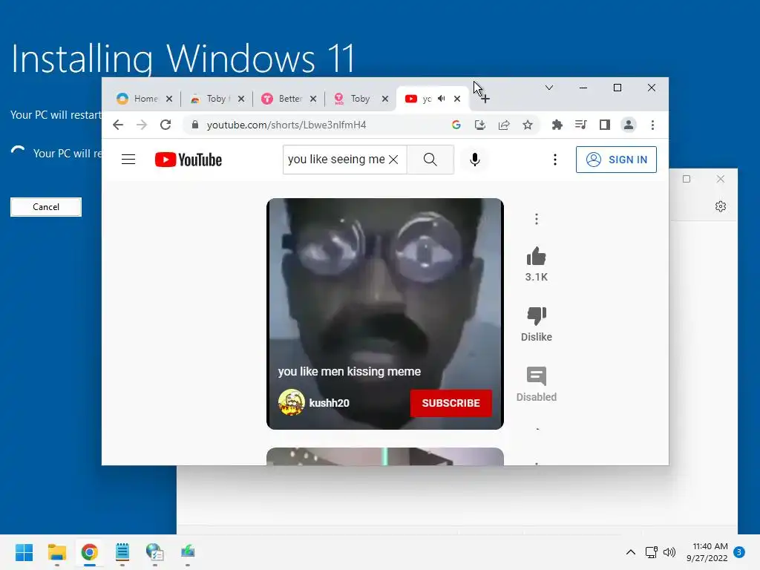The width and height of the screenshot is (760, 570).
Task: Click the address bar URL
Action: coord(286,125)
